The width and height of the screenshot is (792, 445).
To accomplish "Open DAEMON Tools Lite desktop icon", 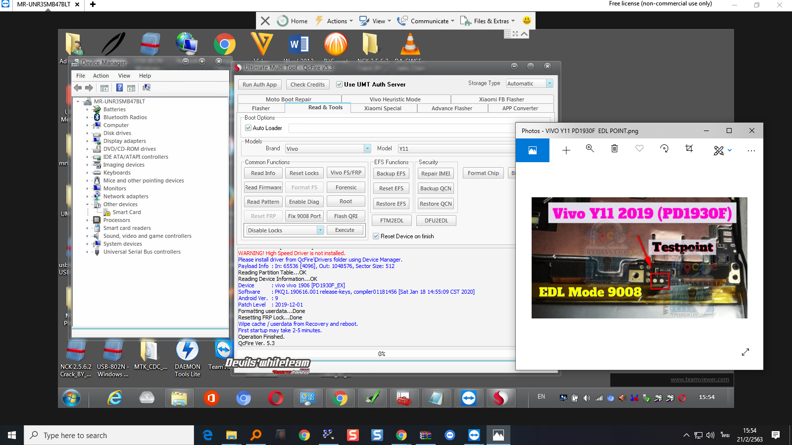I will pos(188,358).
